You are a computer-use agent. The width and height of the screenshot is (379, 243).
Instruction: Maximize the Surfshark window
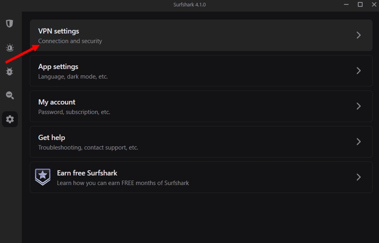point(360,4)
